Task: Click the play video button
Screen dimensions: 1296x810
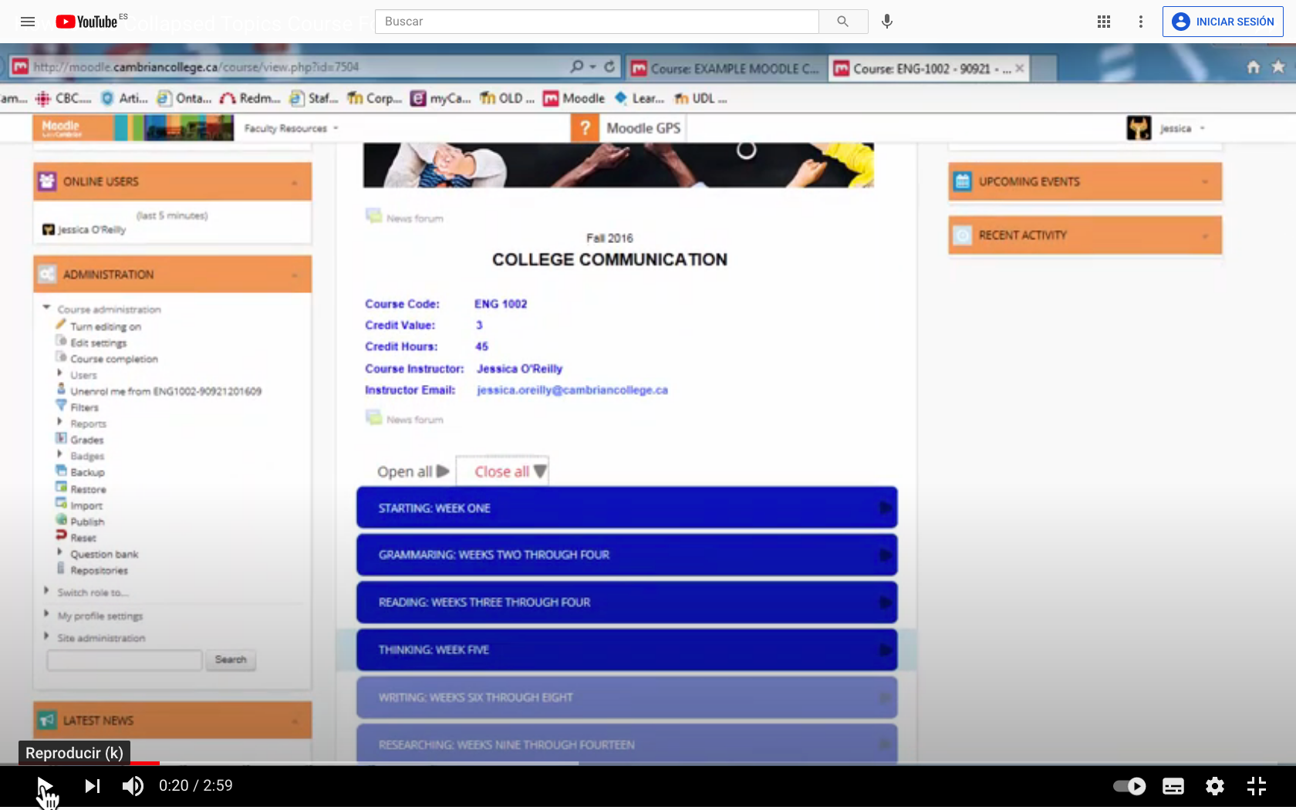Action: tap(45, 786)
